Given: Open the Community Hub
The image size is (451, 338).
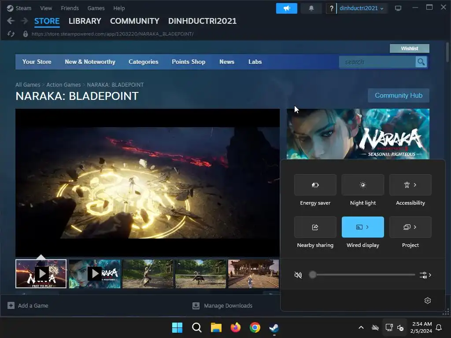Looking at the screenshot, I should (x=398, y=96).
